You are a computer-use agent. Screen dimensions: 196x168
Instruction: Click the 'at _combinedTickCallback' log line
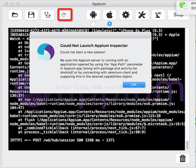click(82, 128)
